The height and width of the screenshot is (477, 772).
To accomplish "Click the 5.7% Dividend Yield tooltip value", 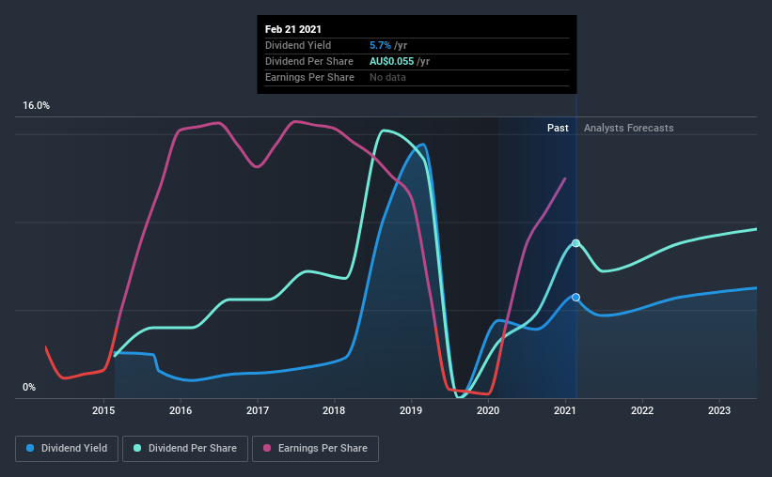I will (x=380, y=45).
